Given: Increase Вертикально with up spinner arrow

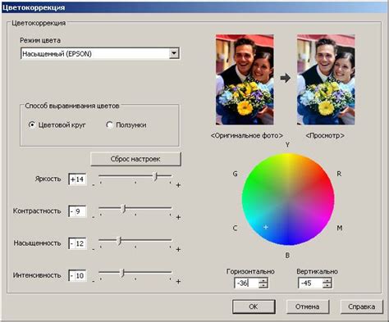Looking at the screenshot, I should tap(327, 280).
